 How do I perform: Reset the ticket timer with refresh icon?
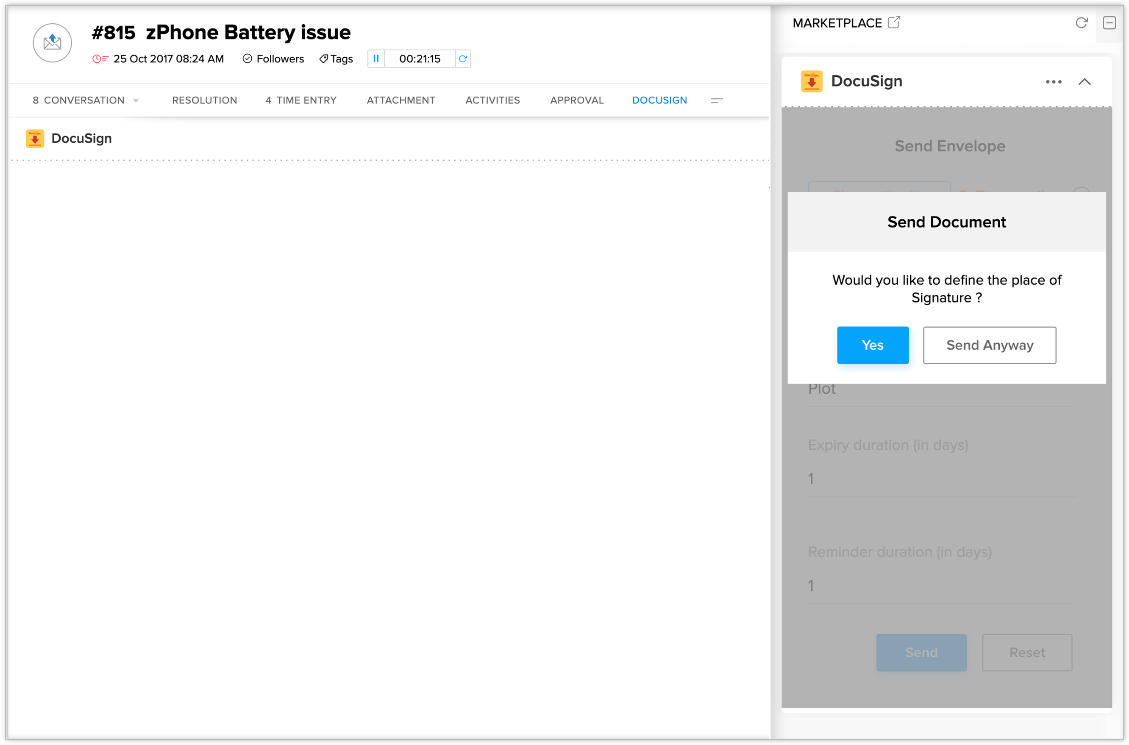[x=463, y=58]
